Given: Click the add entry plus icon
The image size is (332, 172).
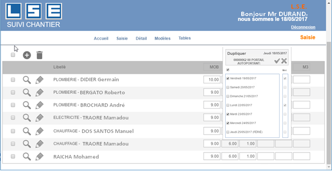Looking at the screenshot, I should coord(27,55).
